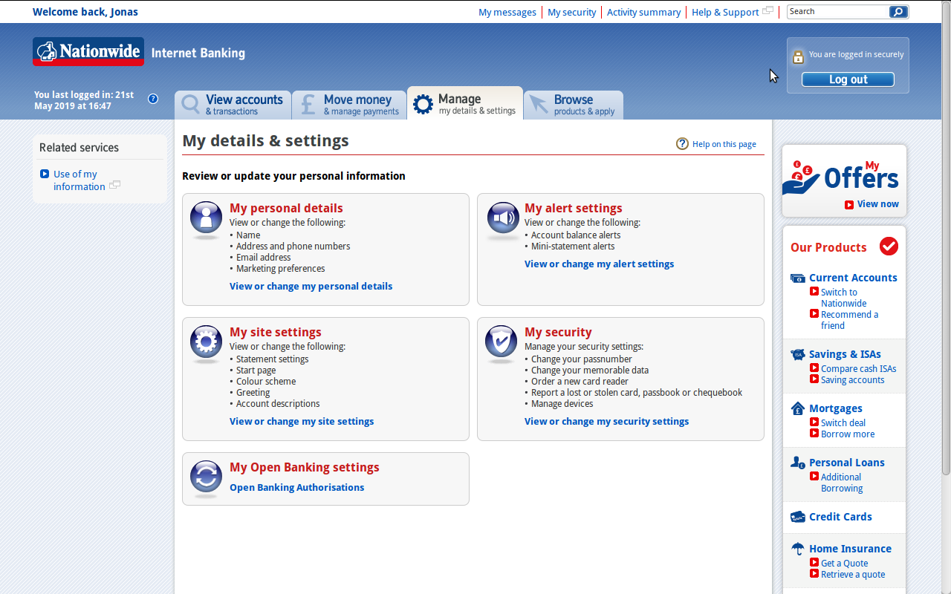Image resolution: width=951 pixels, height=594 pixels.
Task: Click the Home Insurance umbrella icon
Action: (797, 549)
